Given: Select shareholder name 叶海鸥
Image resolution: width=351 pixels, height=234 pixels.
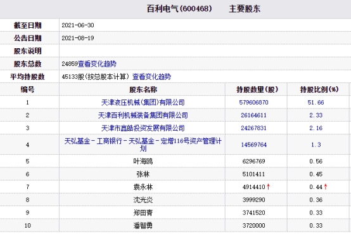Looking at the screenshot, I should [x=143, y=161].
